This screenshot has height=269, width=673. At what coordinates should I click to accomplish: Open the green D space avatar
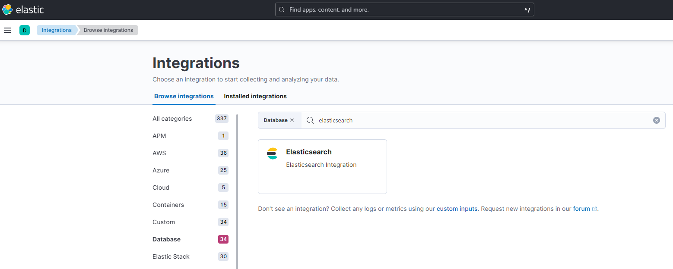(x=25, y=30)
